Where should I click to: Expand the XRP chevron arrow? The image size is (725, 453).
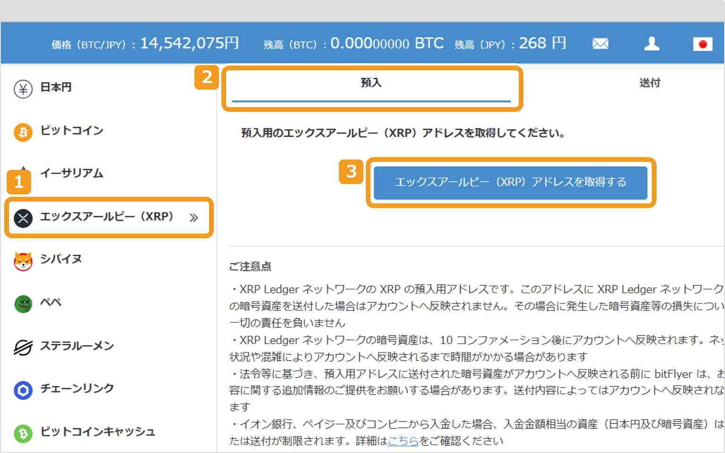194,218
